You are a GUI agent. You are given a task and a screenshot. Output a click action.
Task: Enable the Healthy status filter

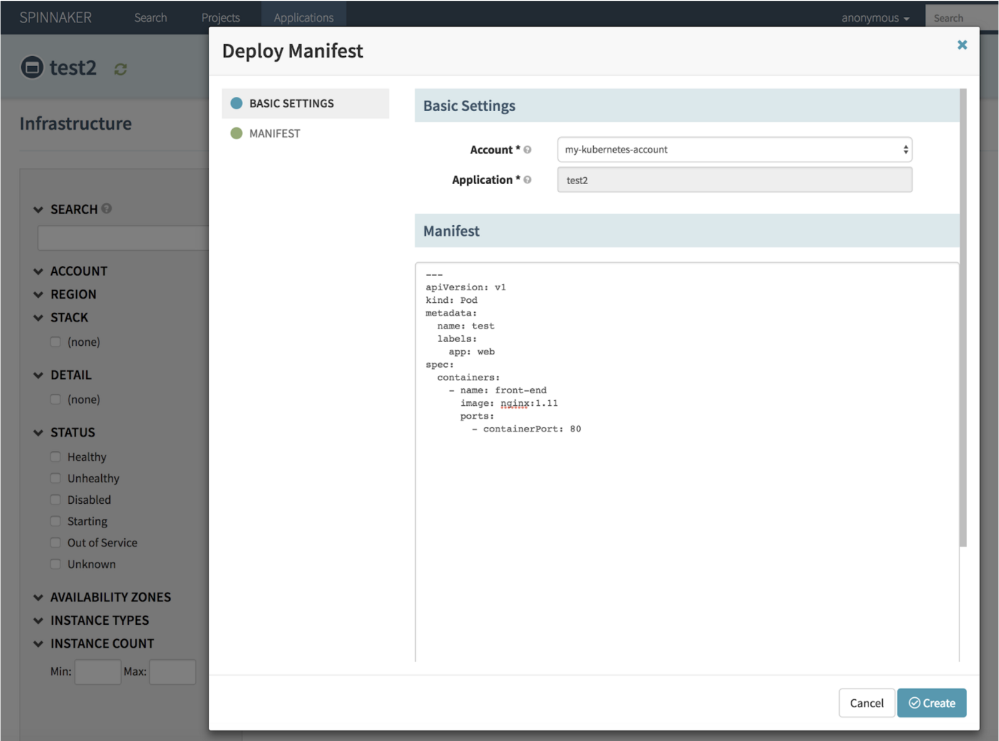coord(56,456)
